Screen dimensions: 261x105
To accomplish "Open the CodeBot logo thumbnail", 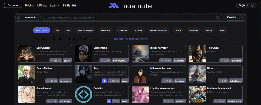I will (84, 94).
